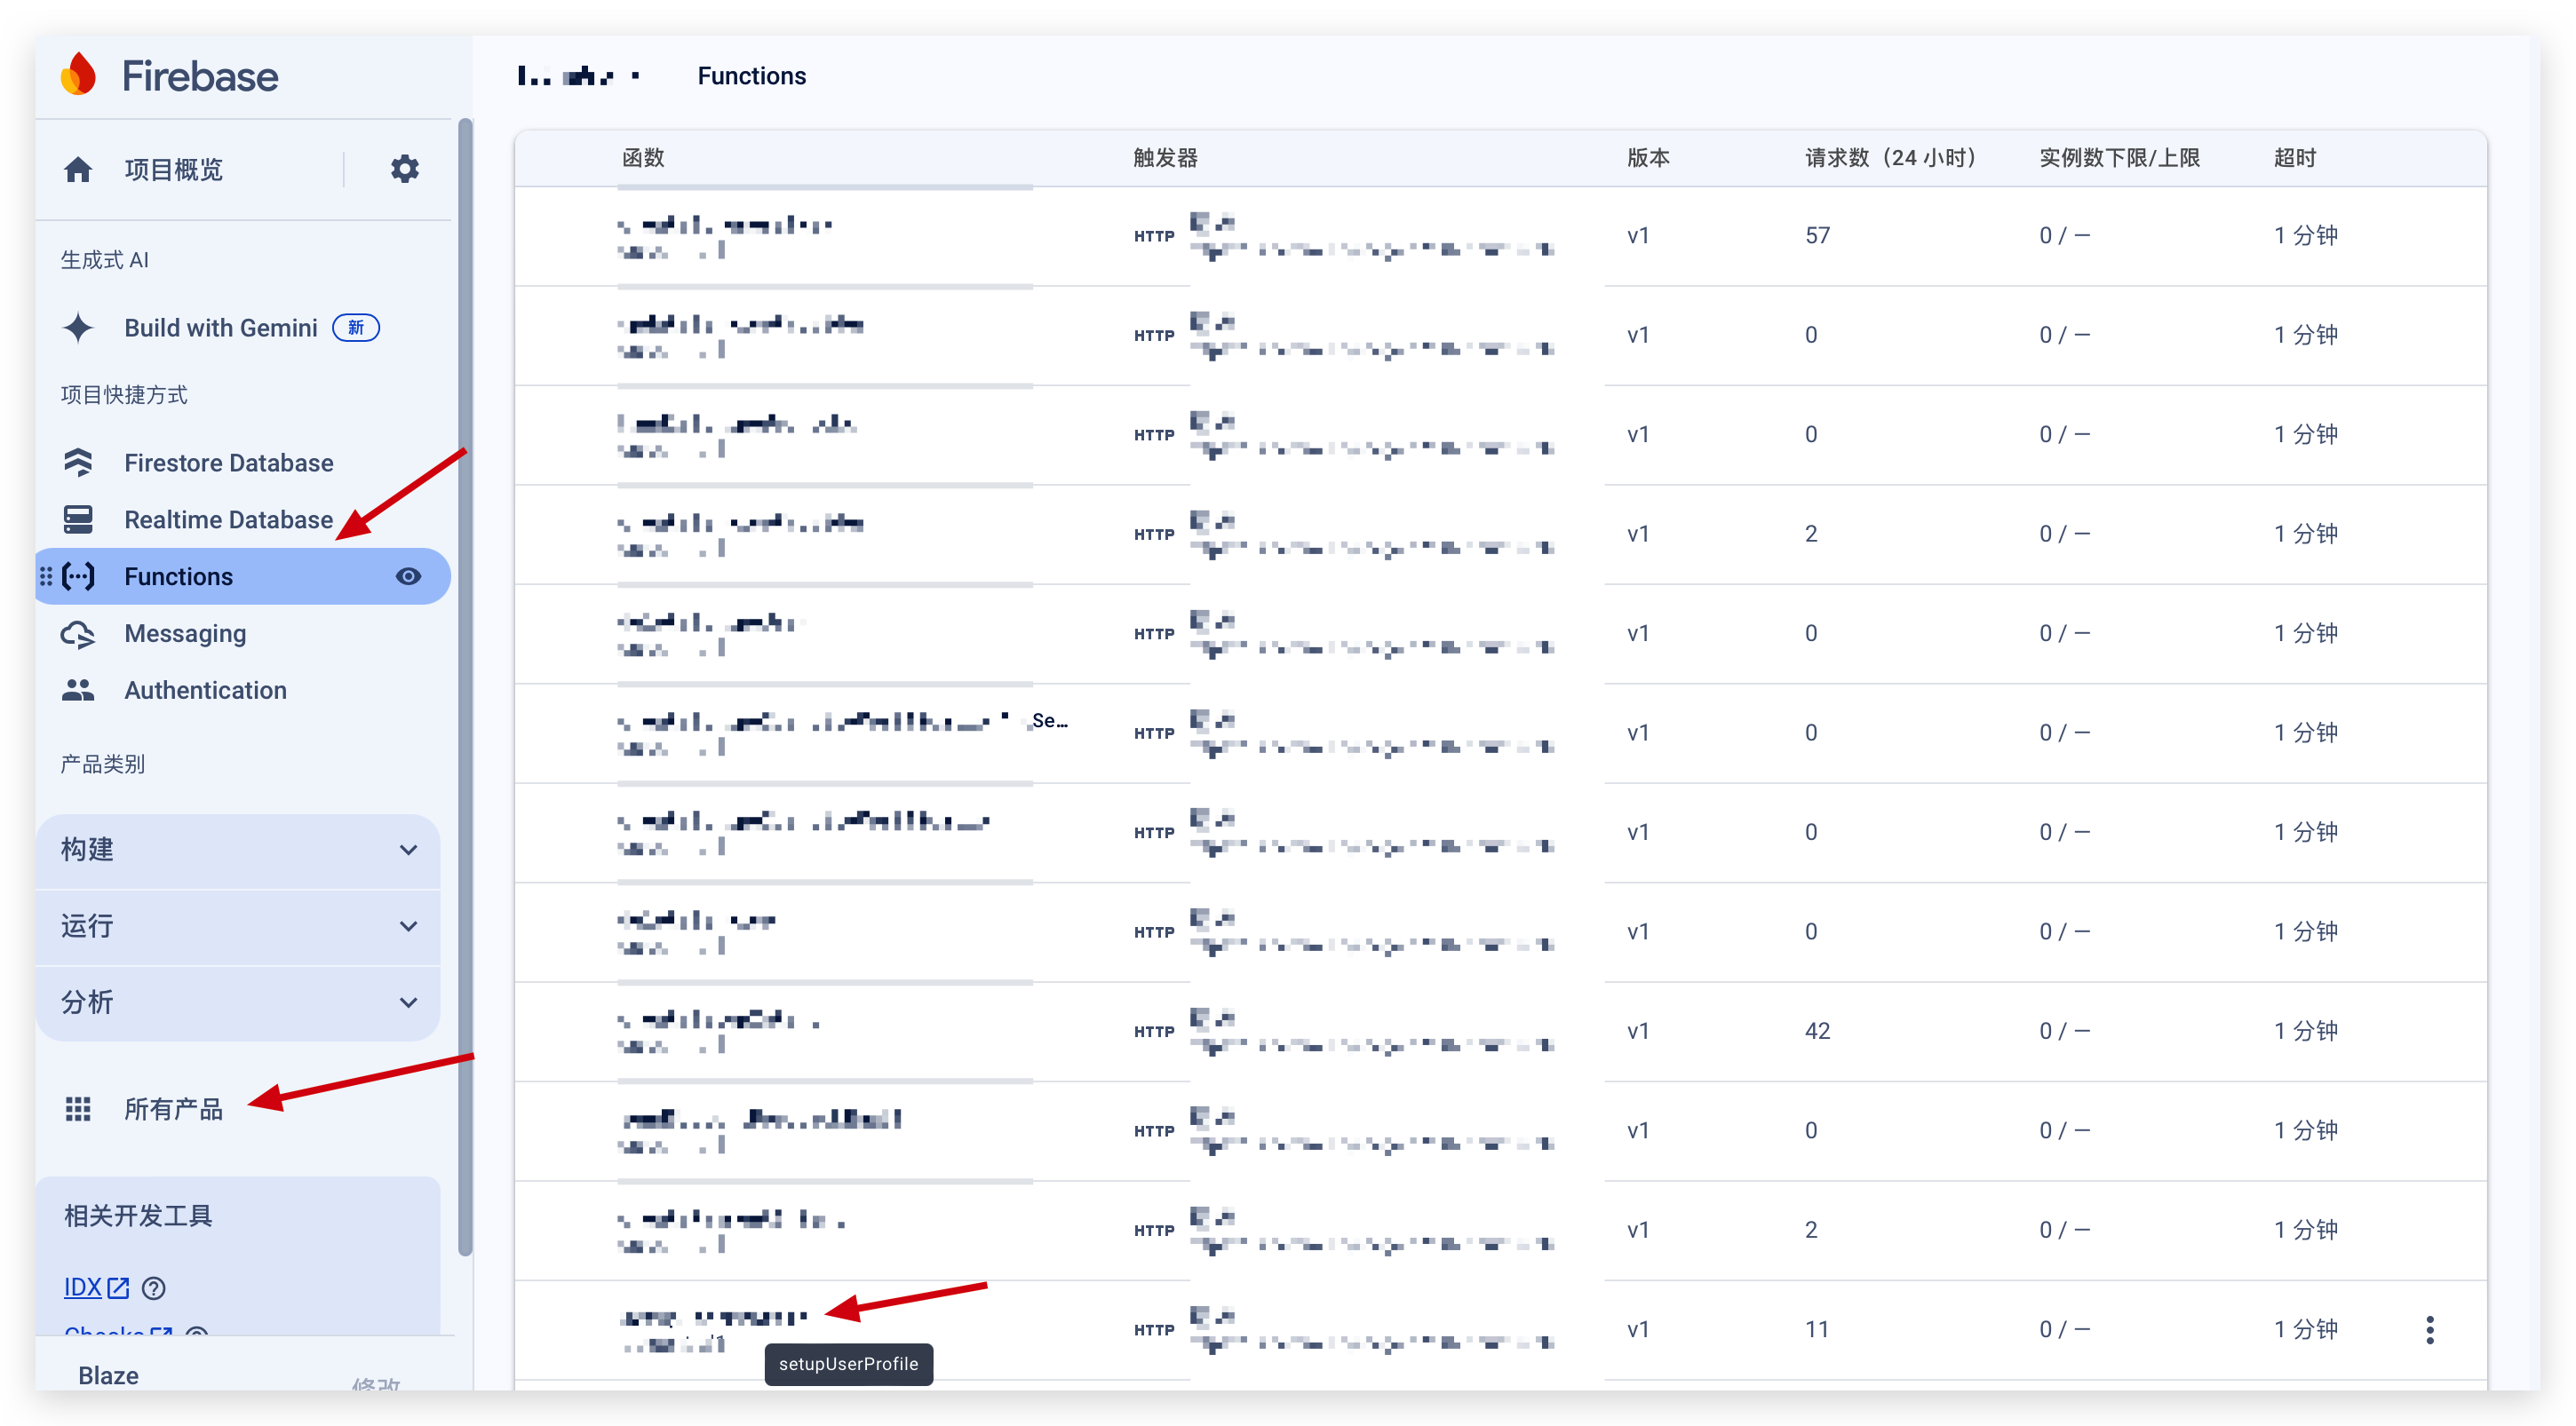
Task: Select Functions in the sidebar
Action: tap(178, 576)
